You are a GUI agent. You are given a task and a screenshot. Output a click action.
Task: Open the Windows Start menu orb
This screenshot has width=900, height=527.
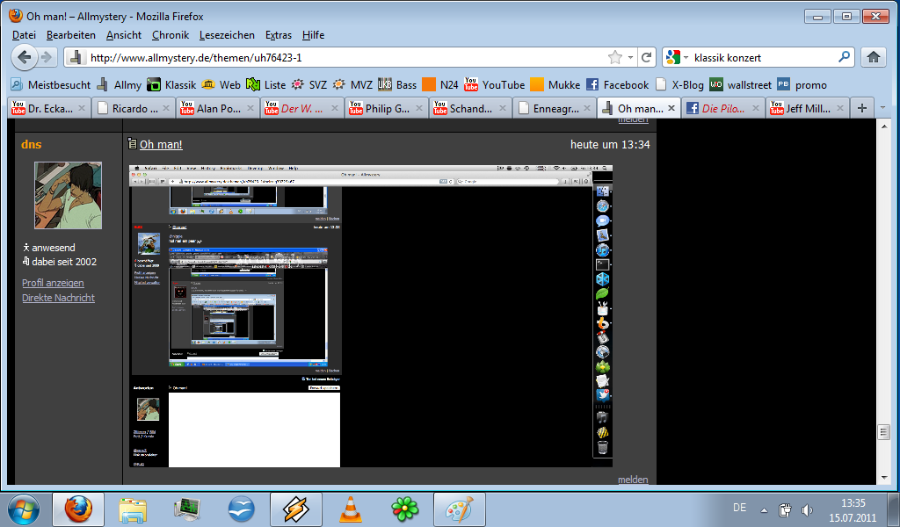[x=24, y=509]
